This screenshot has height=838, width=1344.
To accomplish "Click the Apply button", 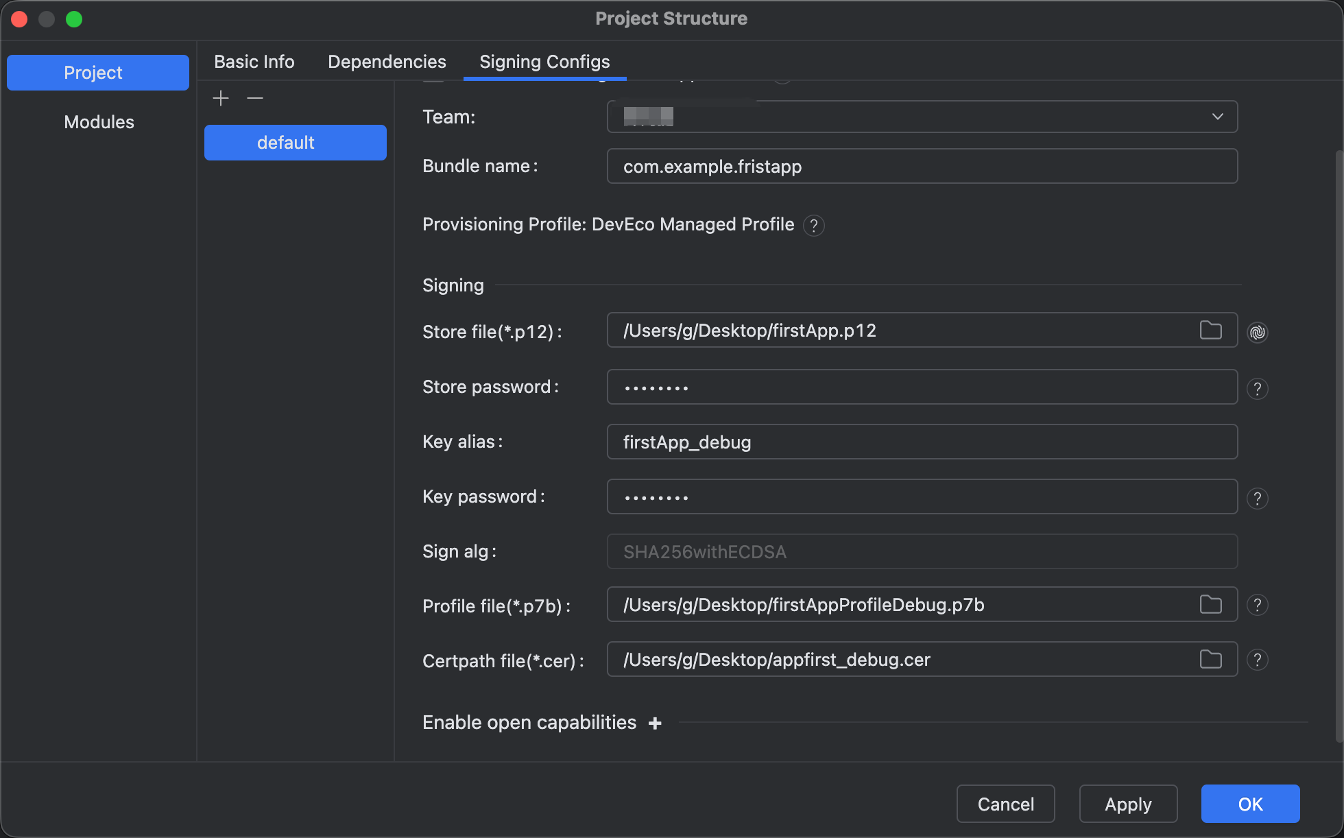I will point(1128,804).
